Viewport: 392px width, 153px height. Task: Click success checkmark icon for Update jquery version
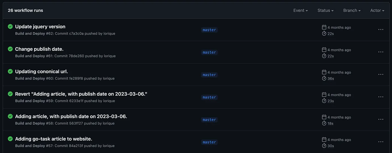10,27
